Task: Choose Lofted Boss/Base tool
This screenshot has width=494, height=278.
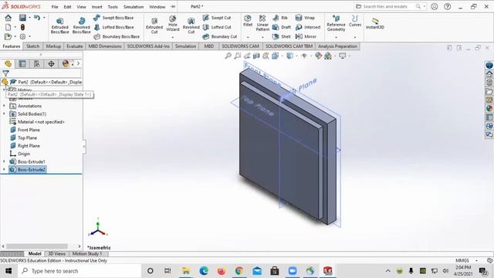Action: pos(113,27)
